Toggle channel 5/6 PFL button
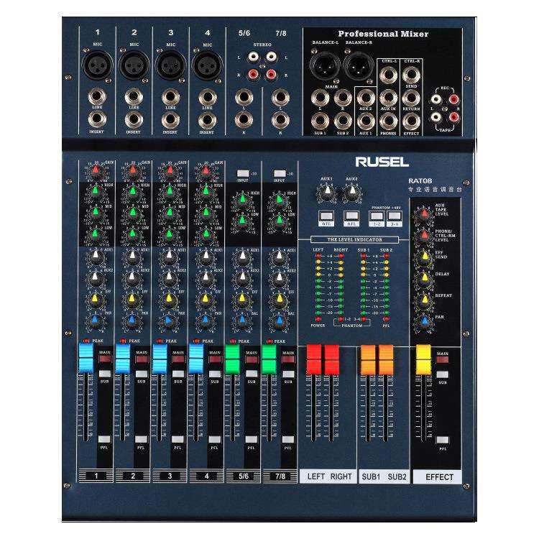The height and width of the screenshot is (539, 539). coord(252,439)
